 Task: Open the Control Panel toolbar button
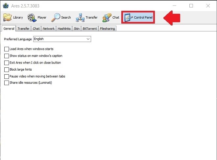click(x=138, y=17)
